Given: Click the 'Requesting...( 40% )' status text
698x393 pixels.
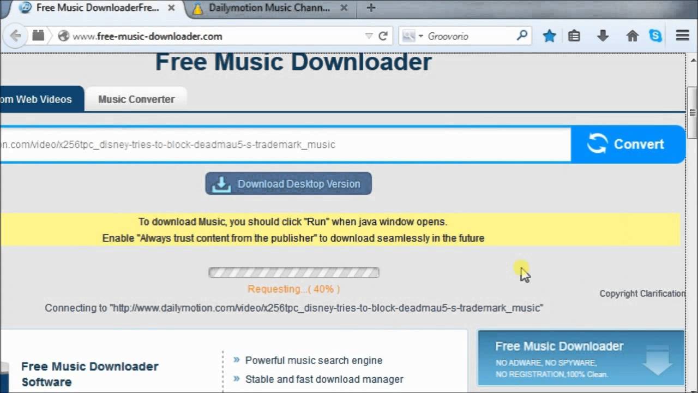Looking at the screenshot, I should tap(294, 289).
